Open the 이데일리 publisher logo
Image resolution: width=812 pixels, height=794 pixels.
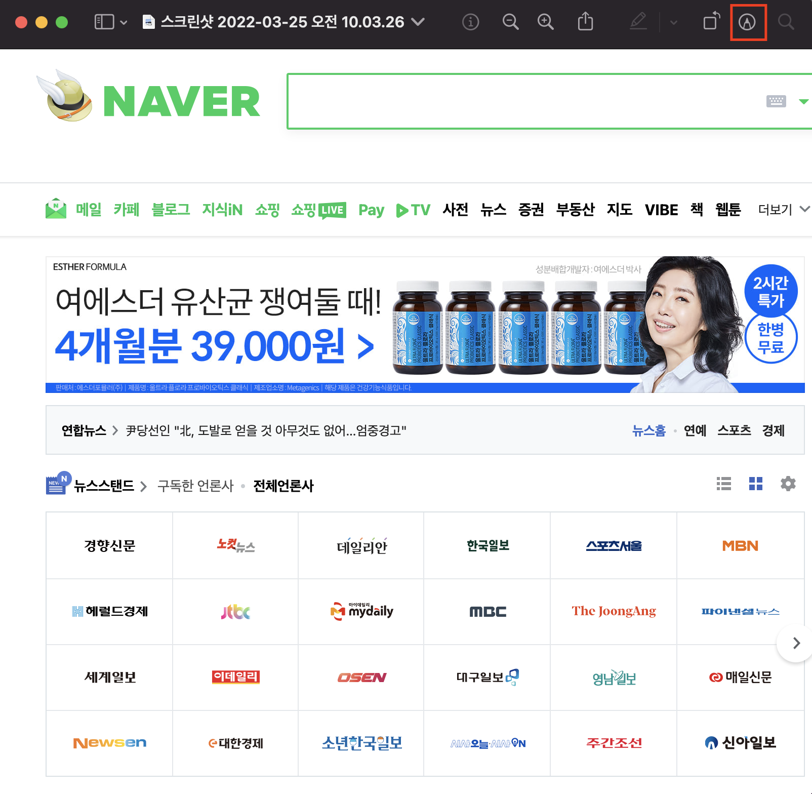pyautogui.click(x=235, y=678)
